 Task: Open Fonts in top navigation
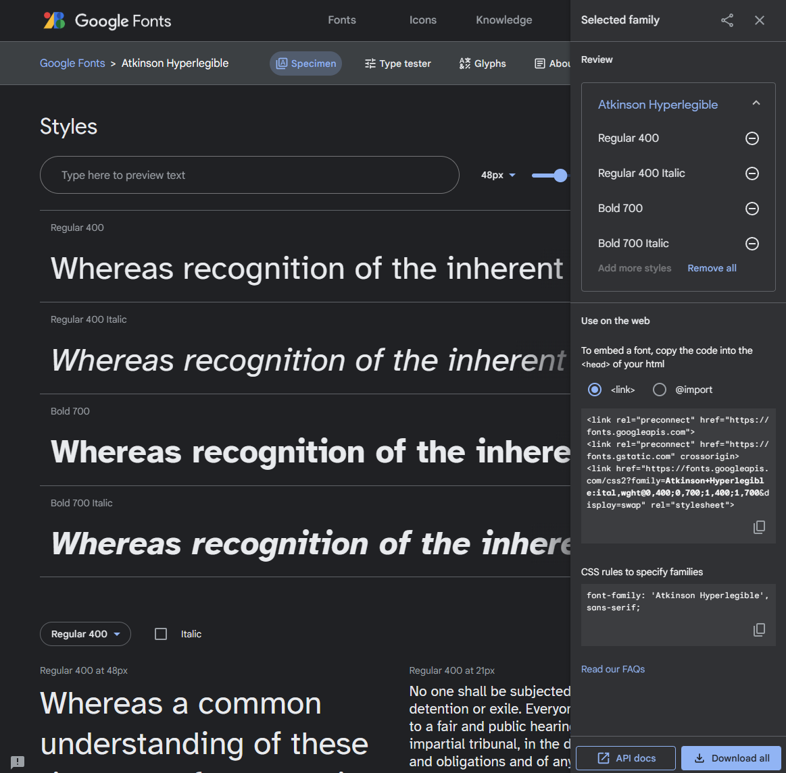342,20
